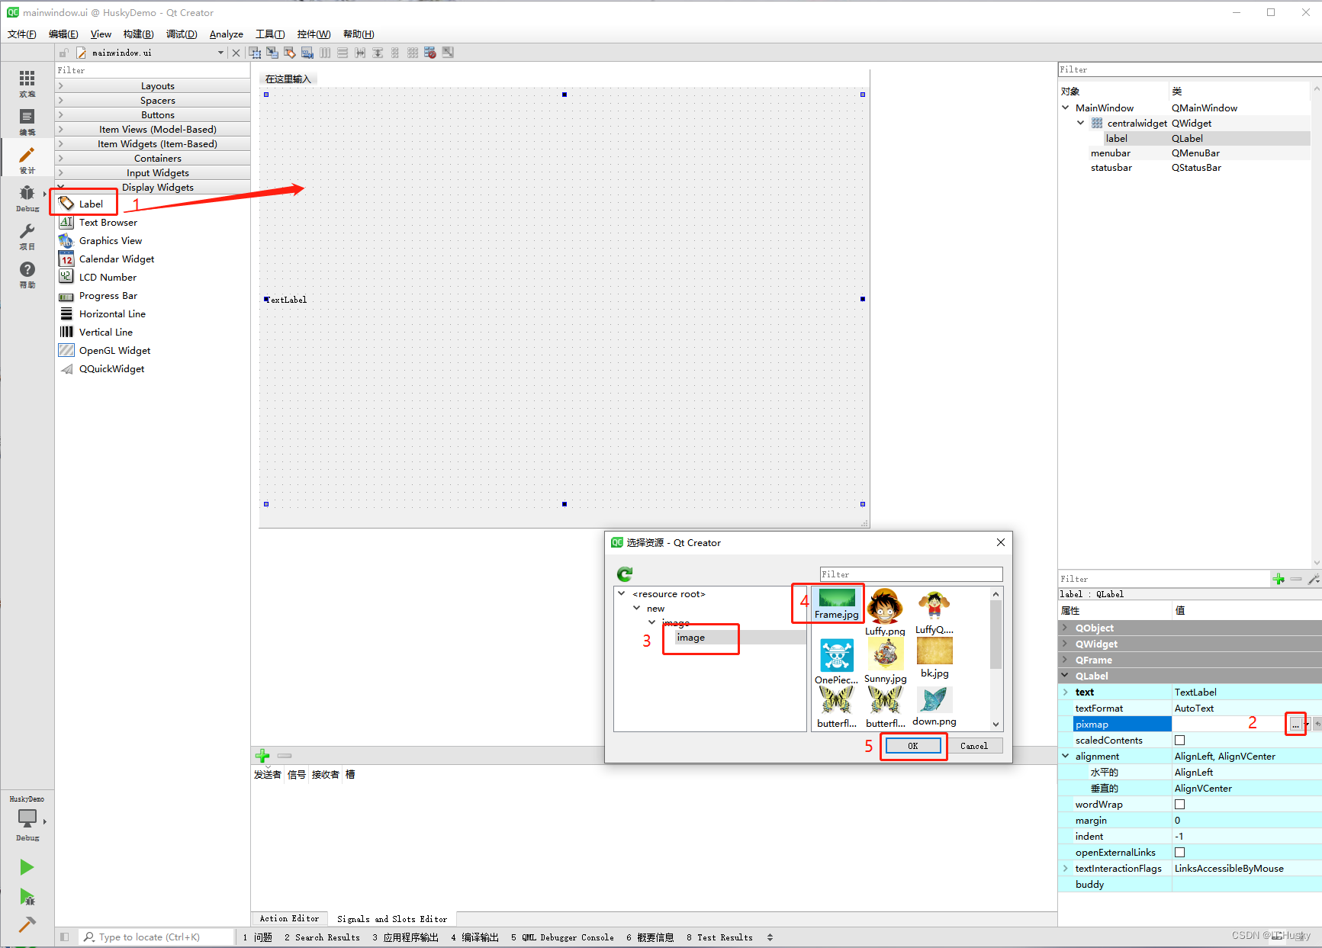The width and height of the screenshot is (1322, 948).
Task: Click the Lay Out Horizontally toolbar icon
Action: (325, 53)
